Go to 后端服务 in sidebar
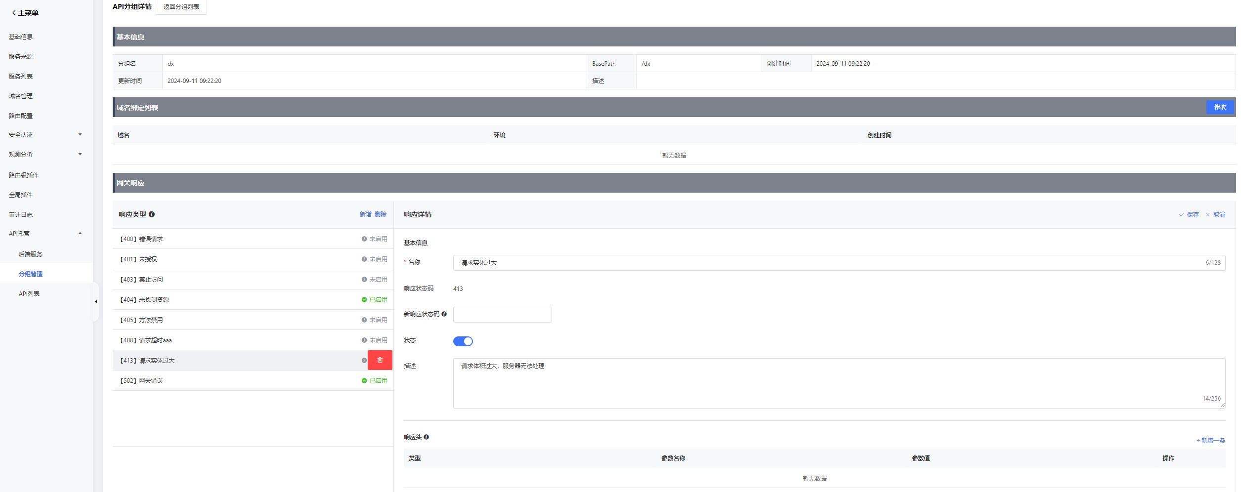This screenshot has width=1241, height=492. tap(31, 254)
